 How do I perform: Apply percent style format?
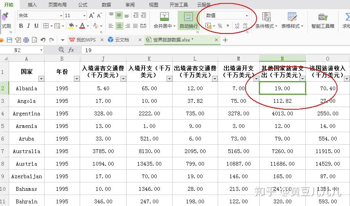[x=220, y=26]
